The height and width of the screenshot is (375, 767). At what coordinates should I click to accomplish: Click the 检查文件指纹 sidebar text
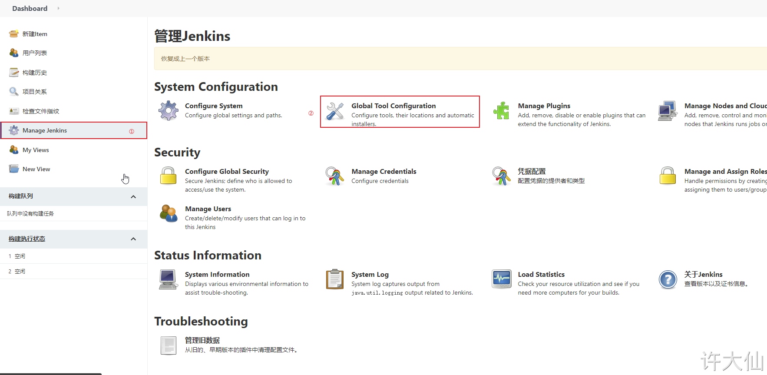41,111
